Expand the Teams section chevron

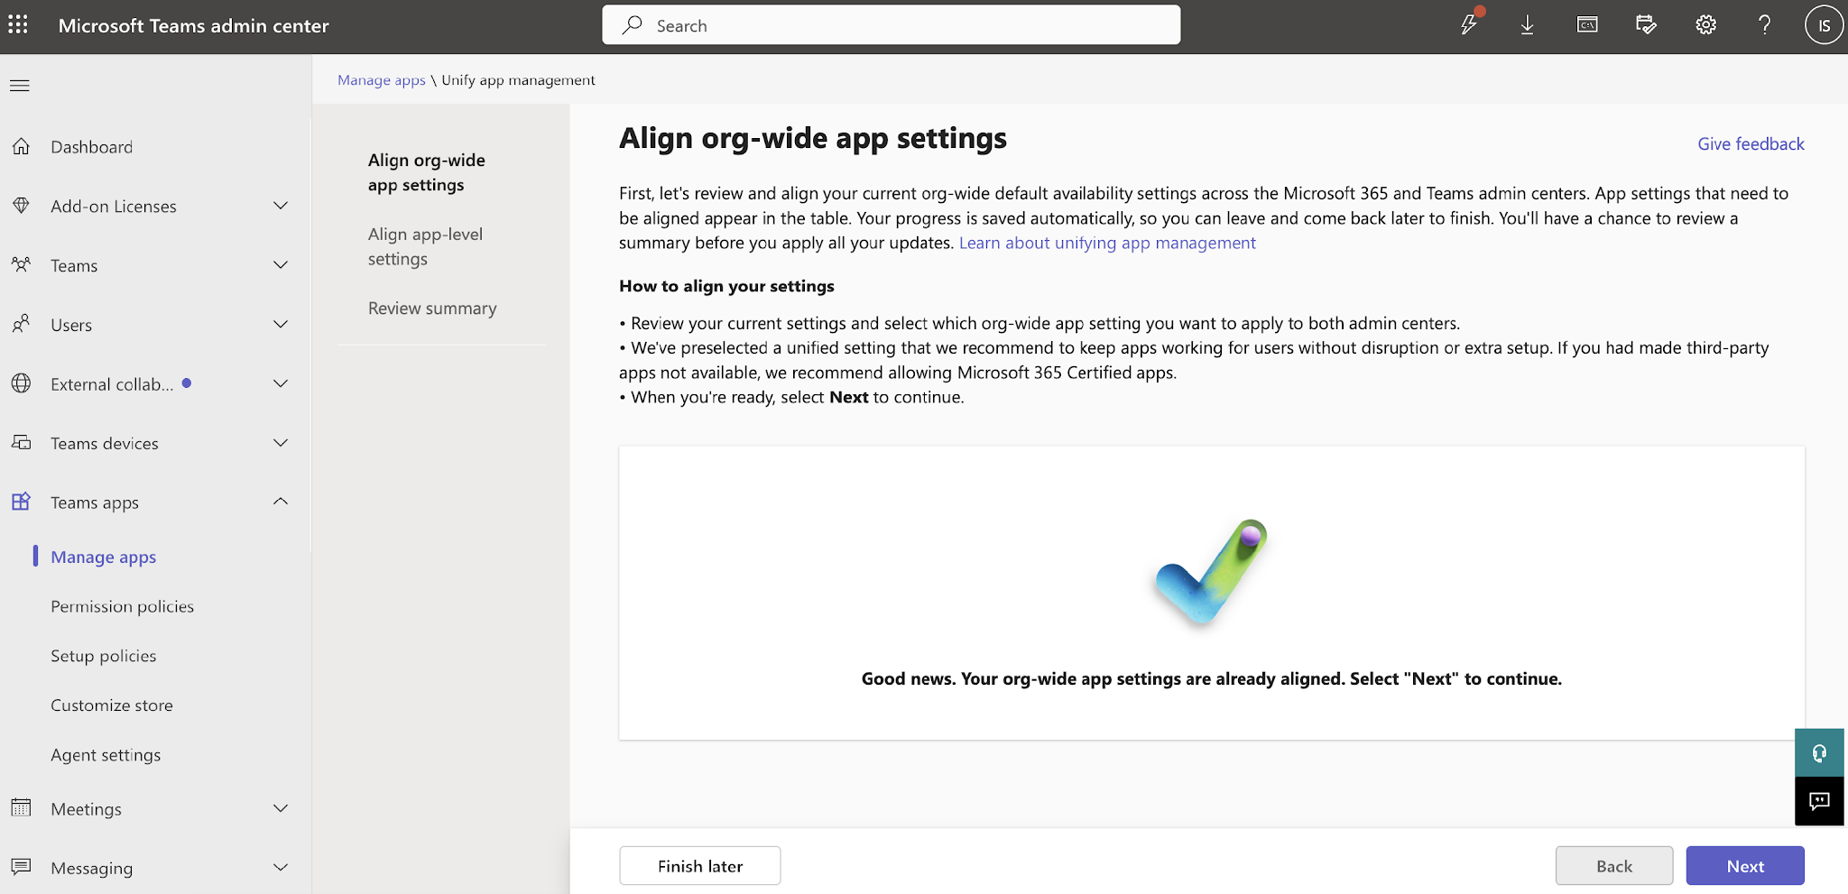[x=281, y=265]
